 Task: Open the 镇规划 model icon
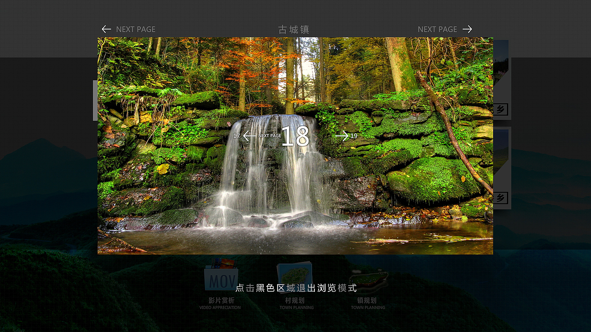coord(368,281)
